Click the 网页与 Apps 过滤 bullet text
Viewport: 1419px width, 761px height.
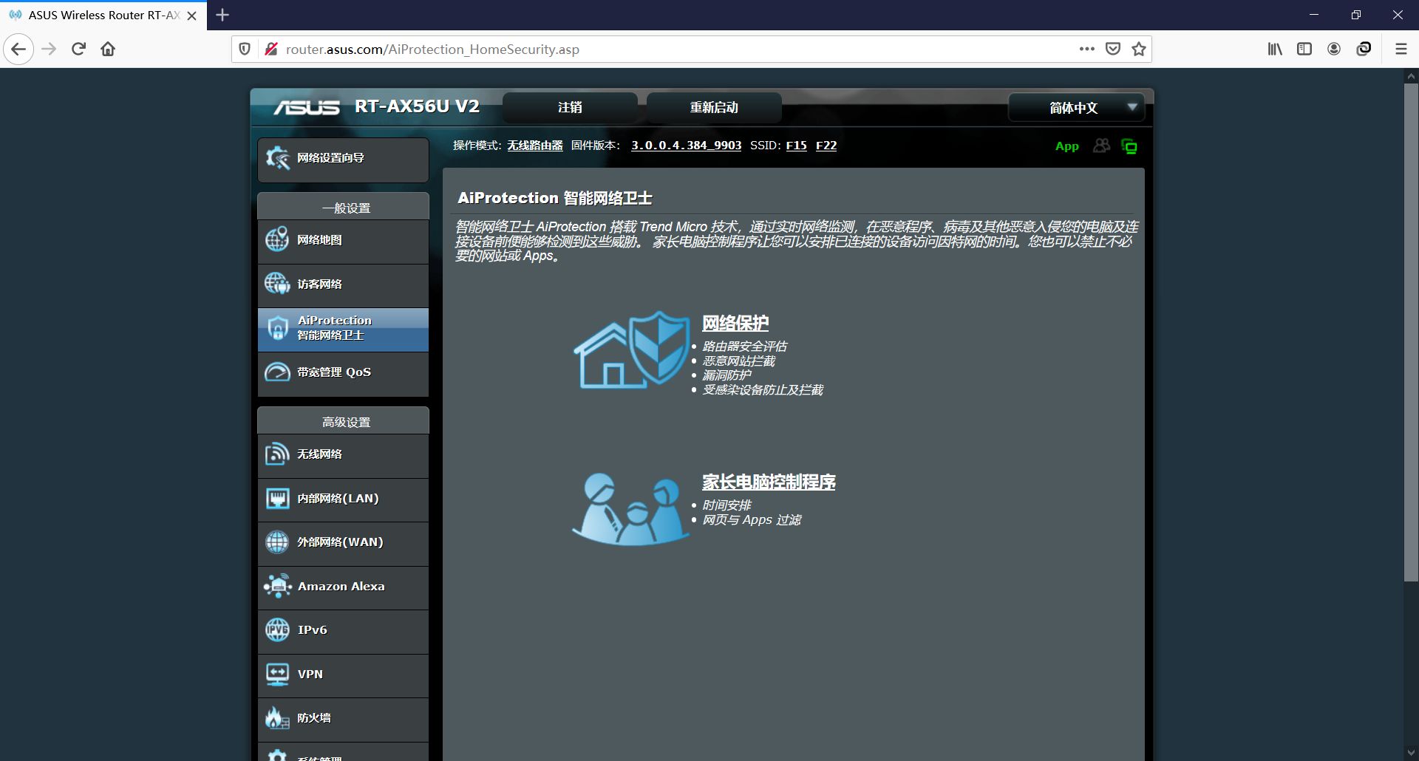point(752,519)
